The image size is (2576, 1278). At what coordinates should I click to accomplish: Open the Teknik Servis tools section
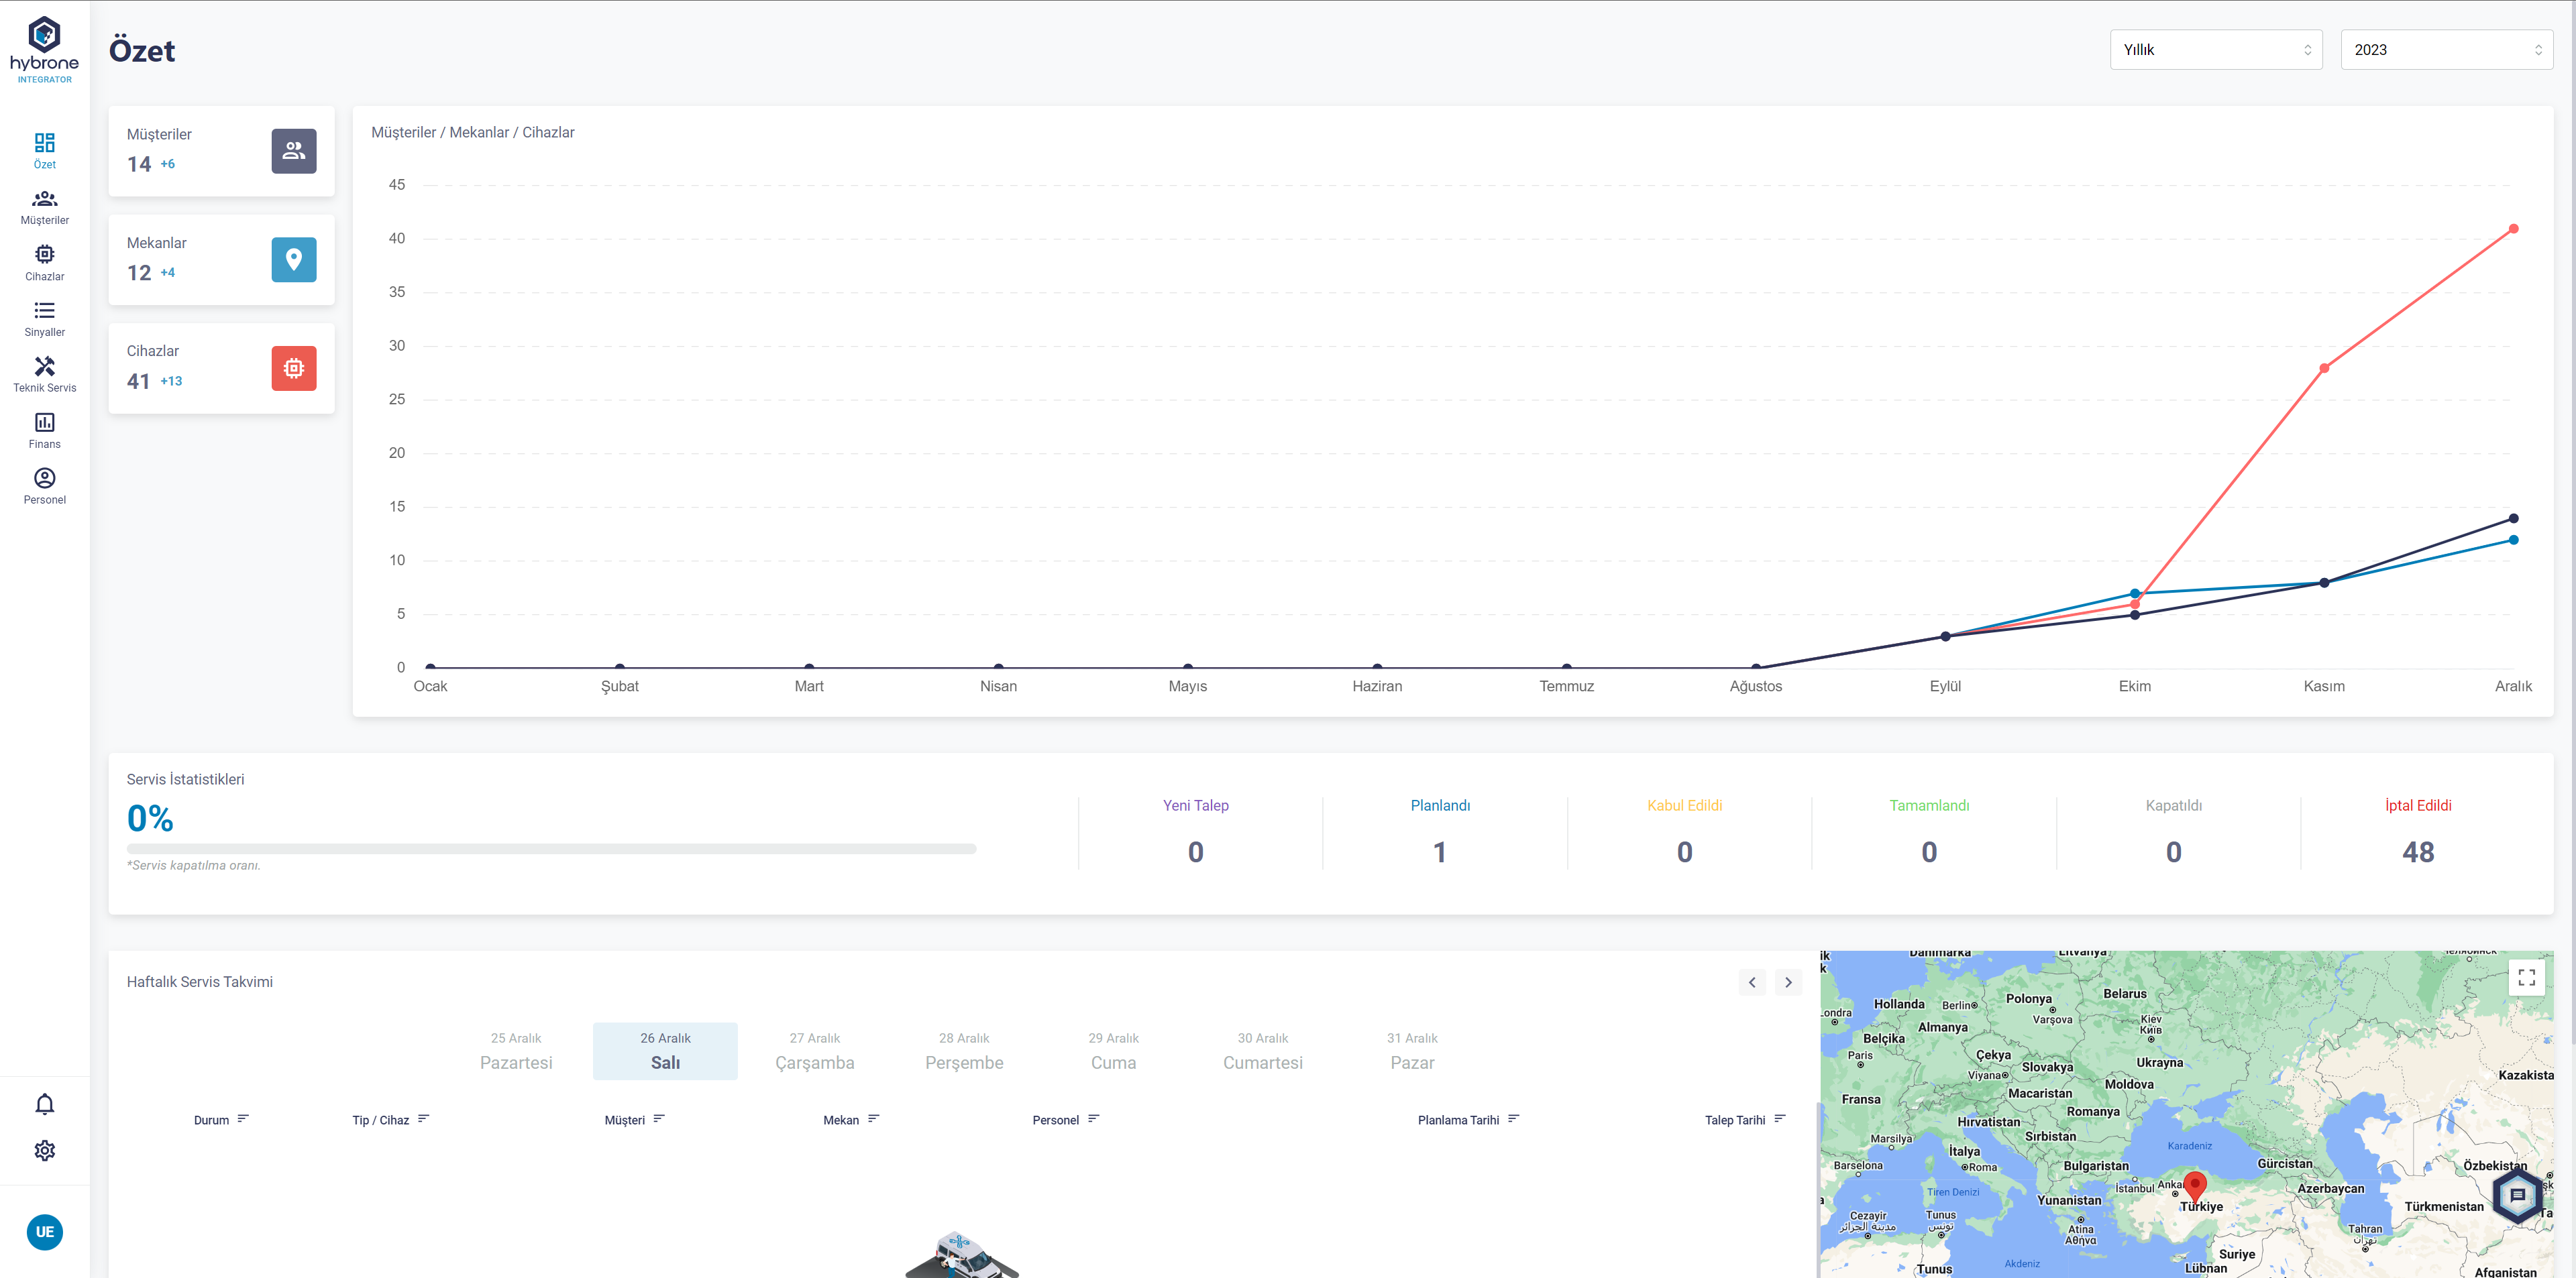[x=44, y=375]
